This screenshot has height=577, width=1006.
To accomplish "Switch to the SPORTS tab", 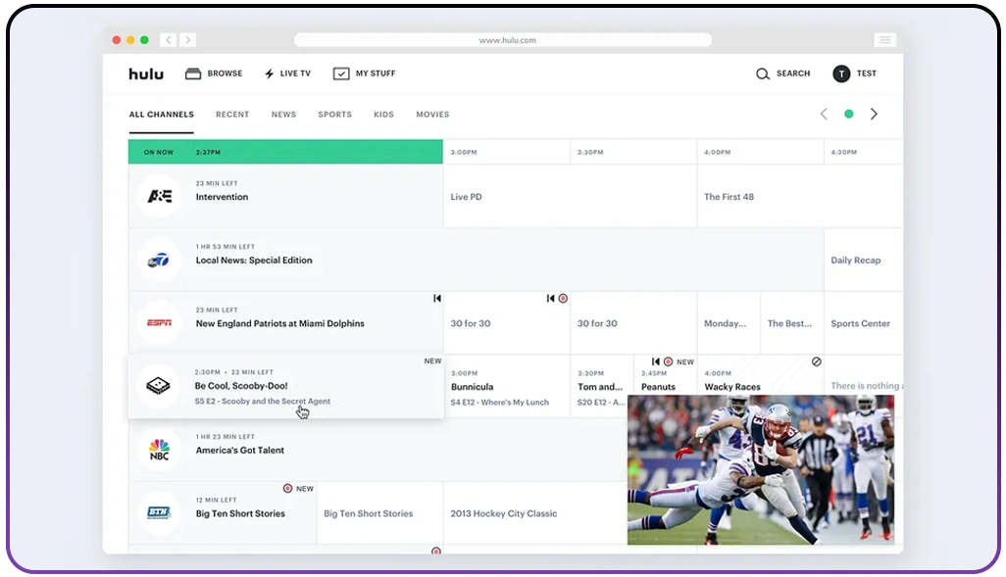I will 334,115.
